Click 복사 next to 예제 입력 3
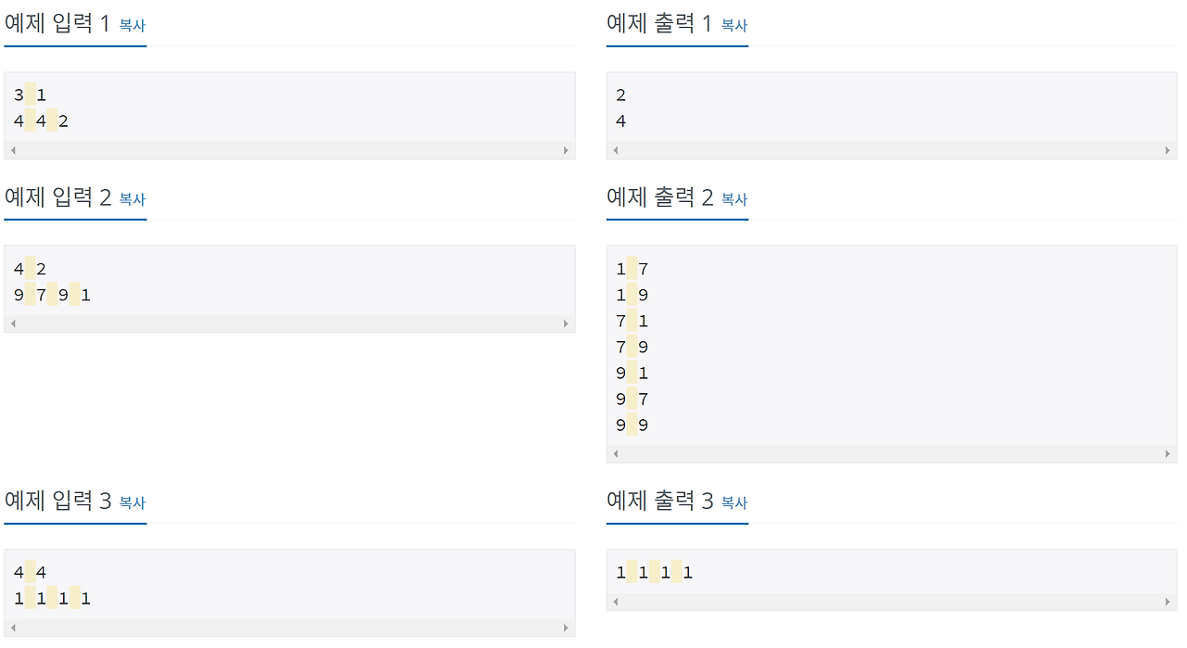This screenshot has height=648, width=1187. tap(133, 503)
